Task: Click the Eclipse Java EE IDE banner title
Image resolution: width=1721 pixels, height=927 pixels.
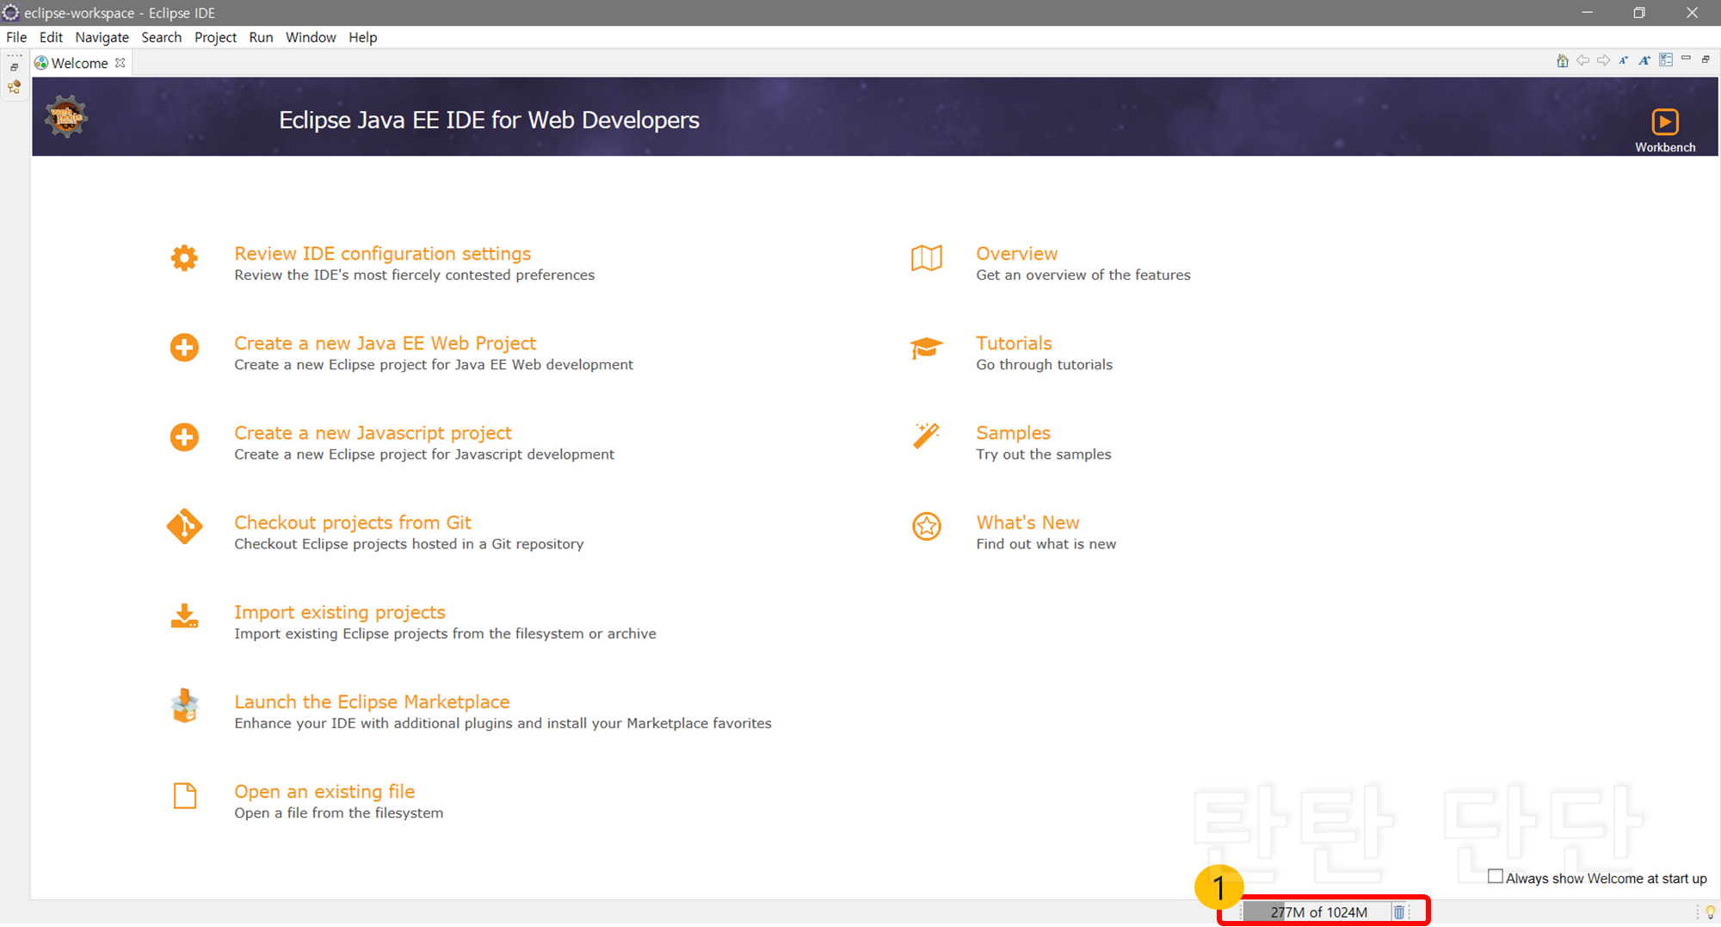Action: (x=489, y=120)
